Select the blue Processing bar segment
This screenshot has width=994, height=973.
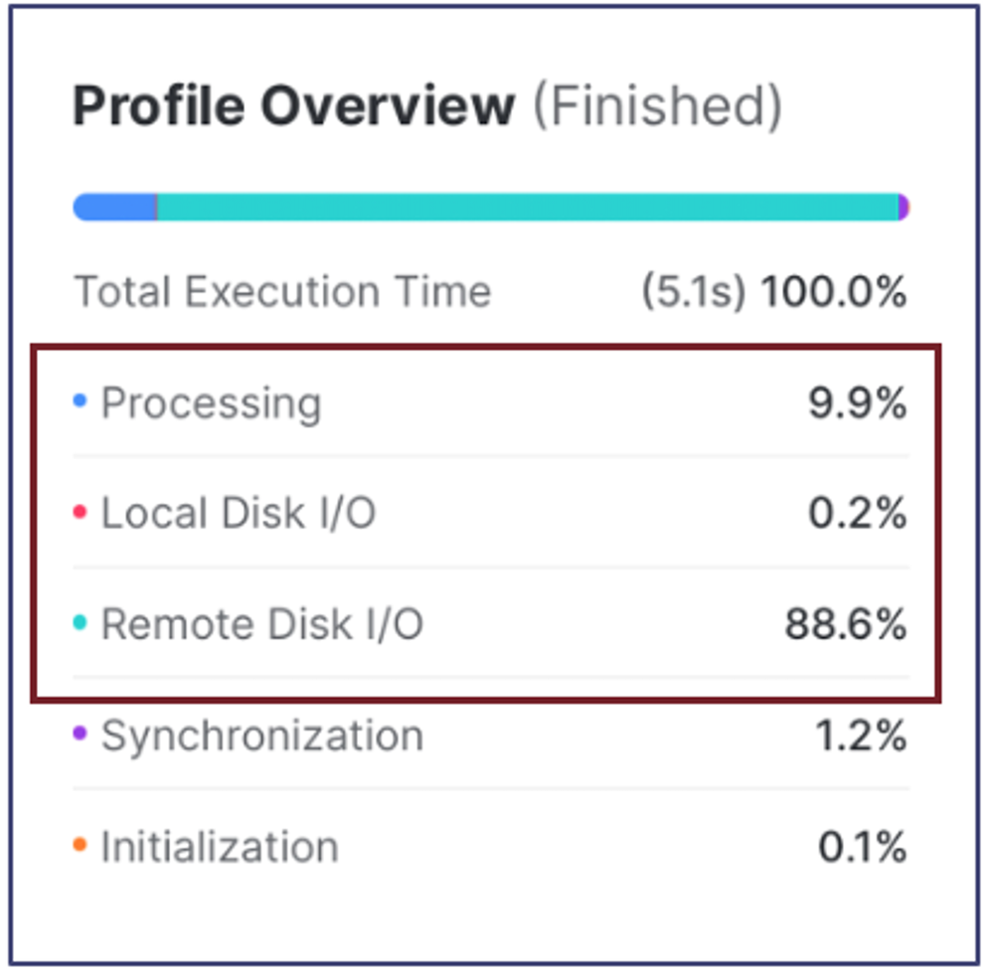click(114, 208)
